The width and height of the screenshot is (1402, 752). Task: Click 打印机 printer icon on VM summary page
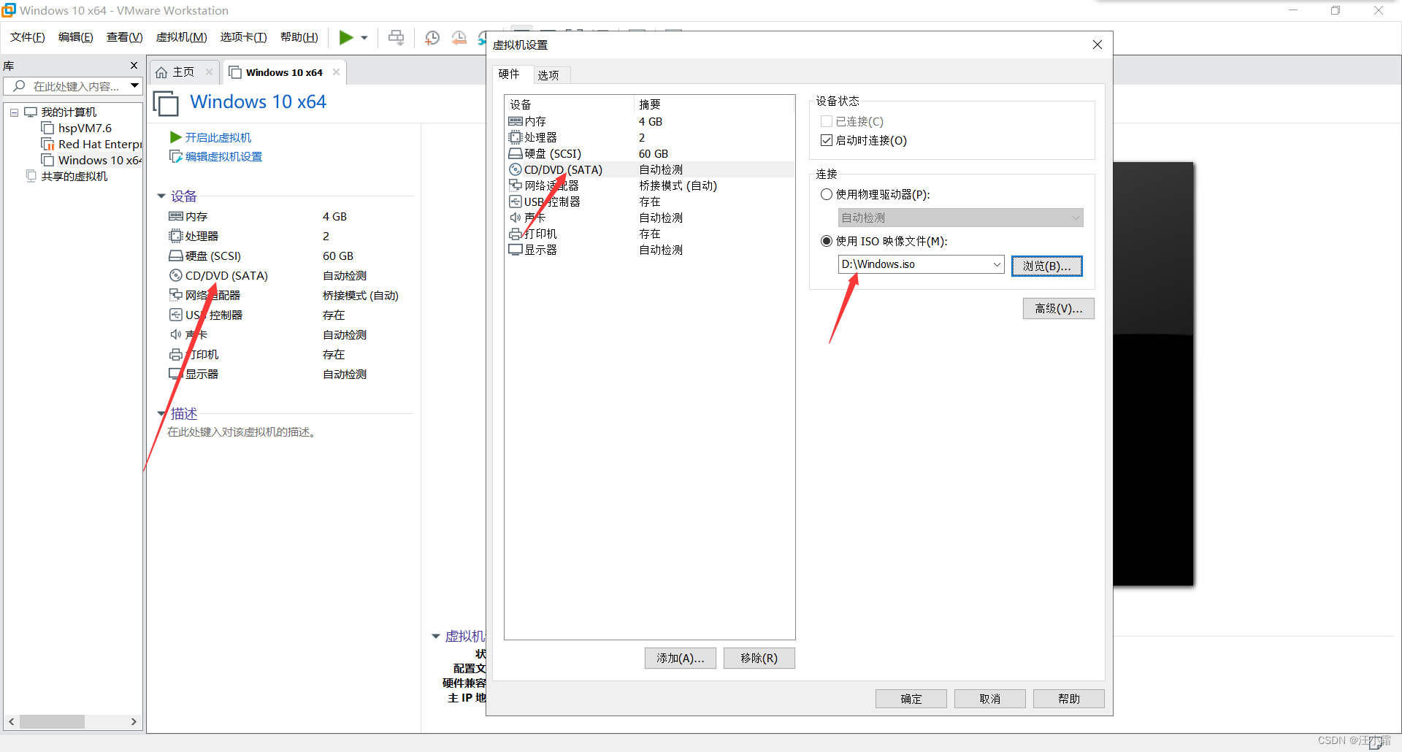click(x=175, y=354)
